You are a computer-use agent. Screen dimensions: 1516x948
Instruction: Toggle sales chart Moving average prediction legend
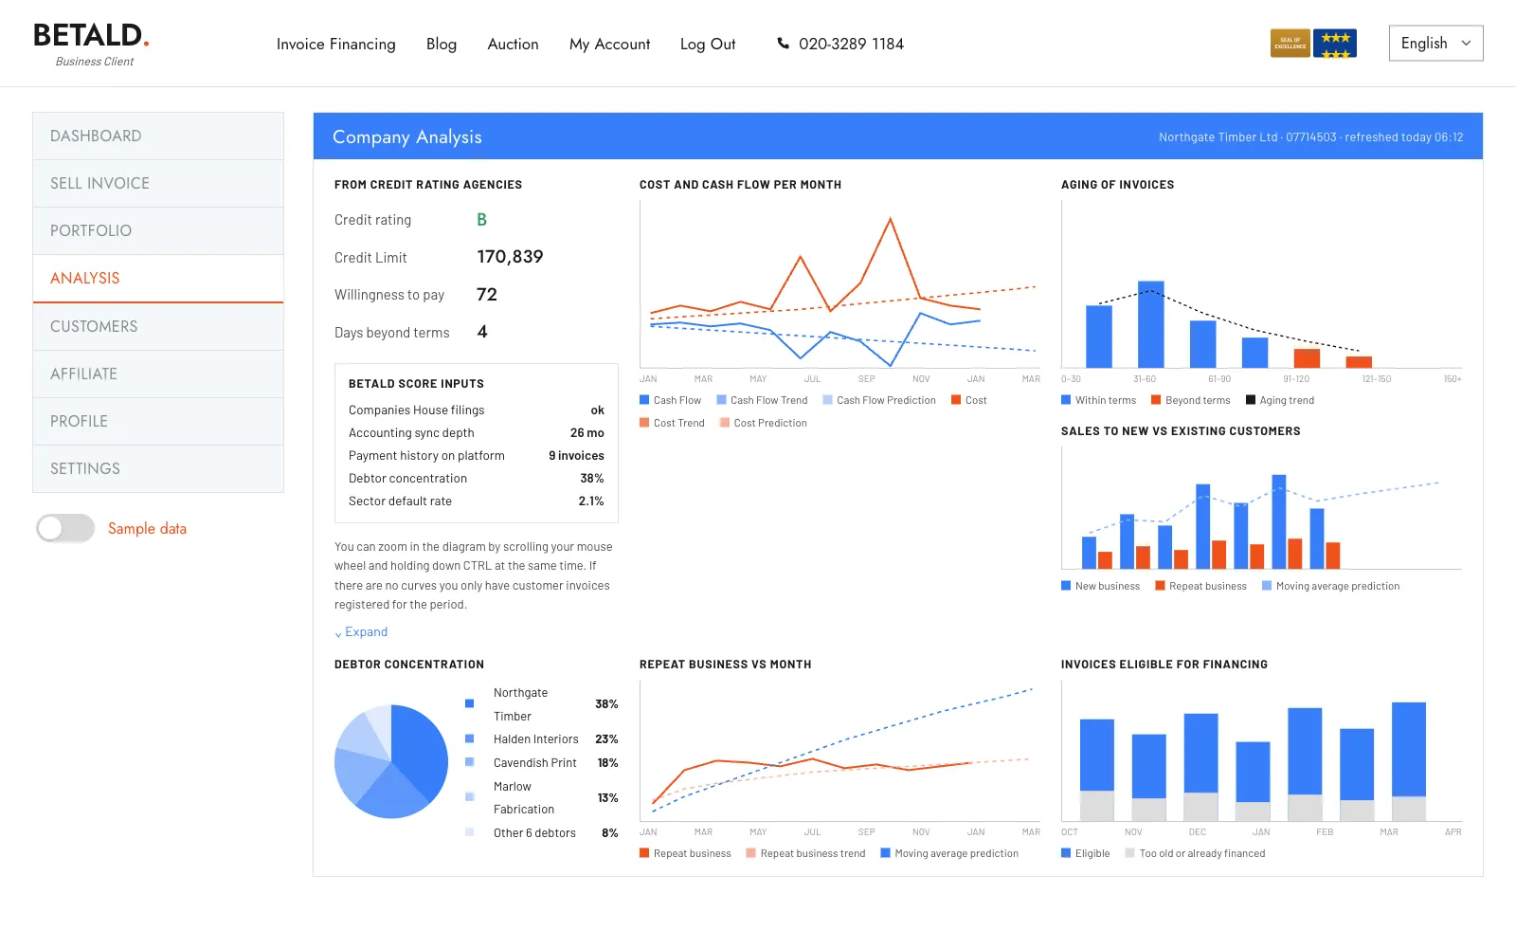[x=1330, y=586]
